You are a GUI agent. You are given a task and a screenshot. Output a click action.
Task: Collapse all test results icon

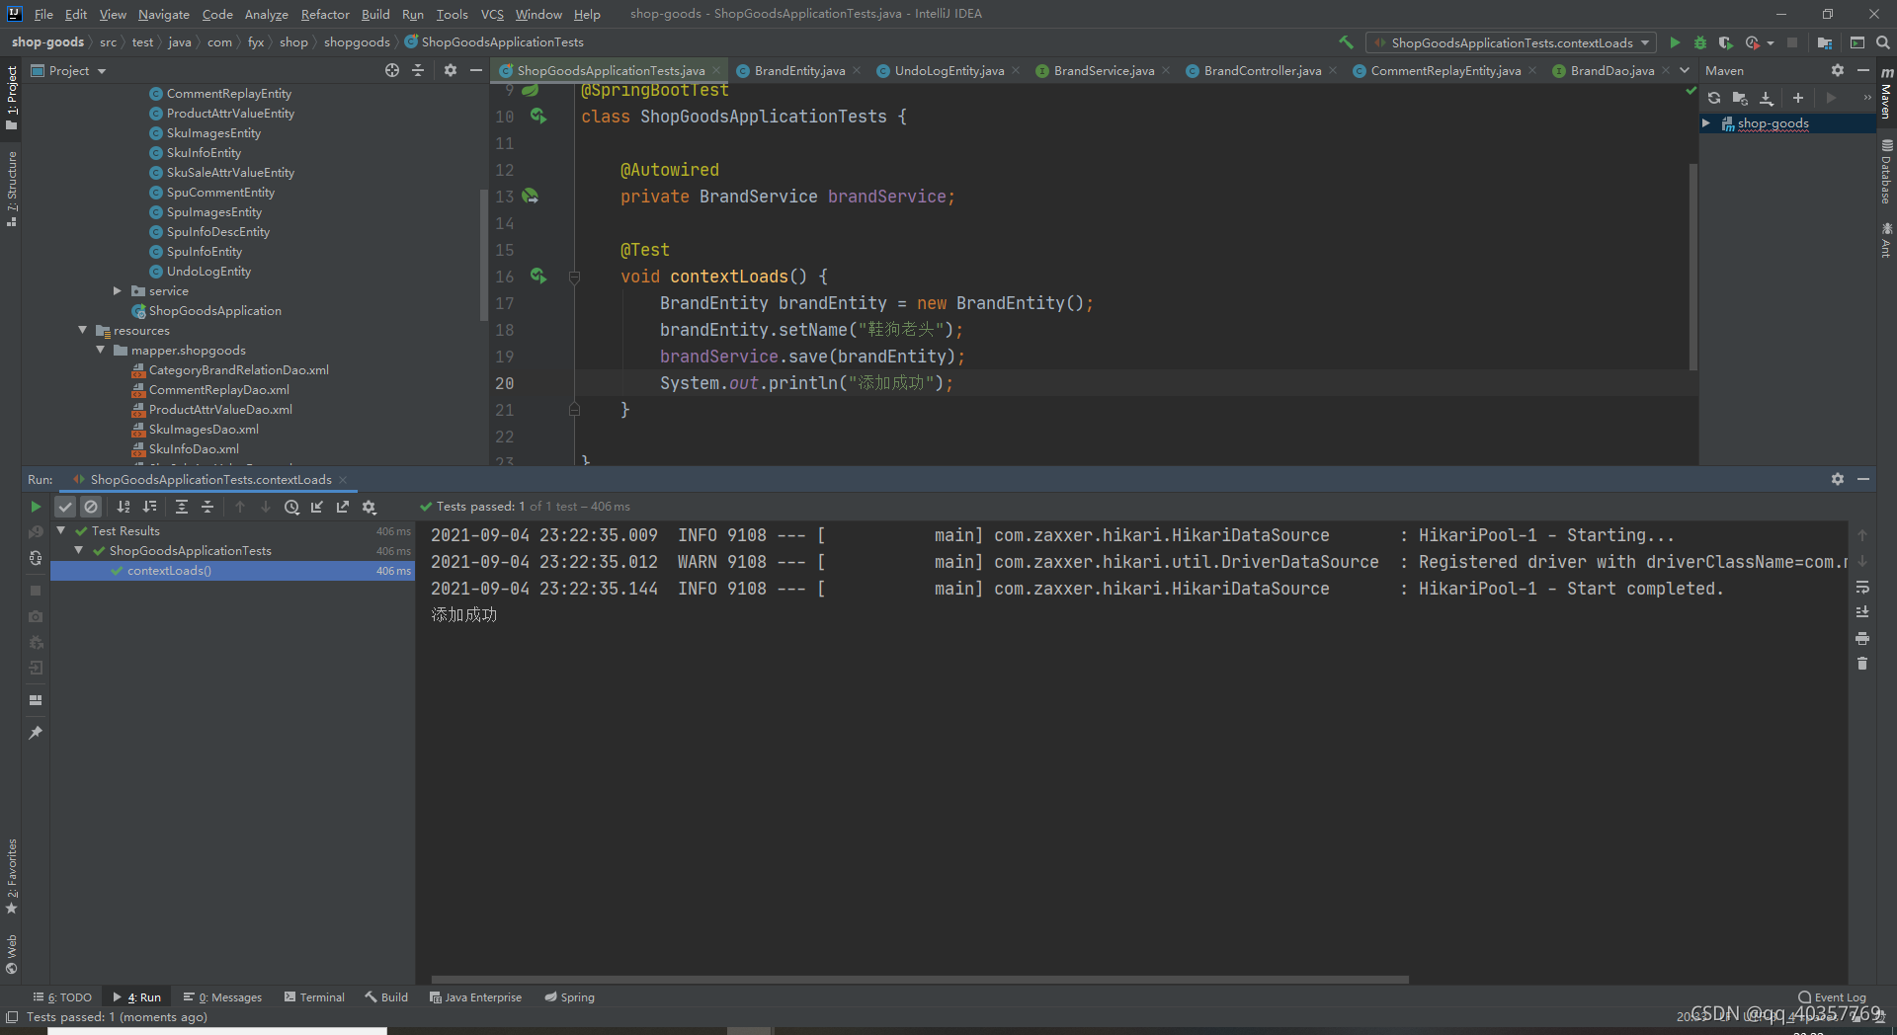207,507
